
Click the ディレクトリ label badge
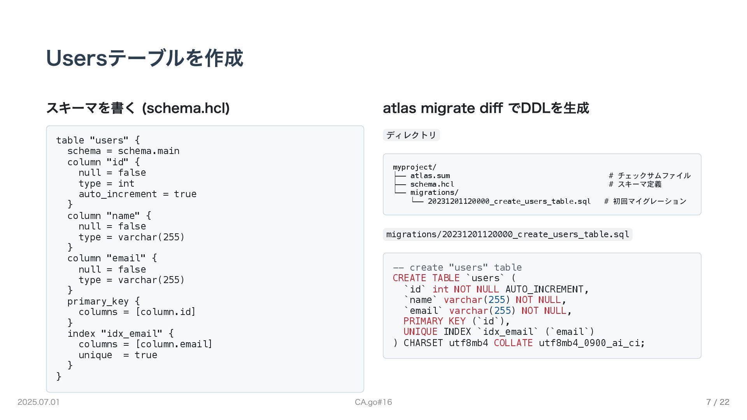pyautogui.click(x=411, y=135)
